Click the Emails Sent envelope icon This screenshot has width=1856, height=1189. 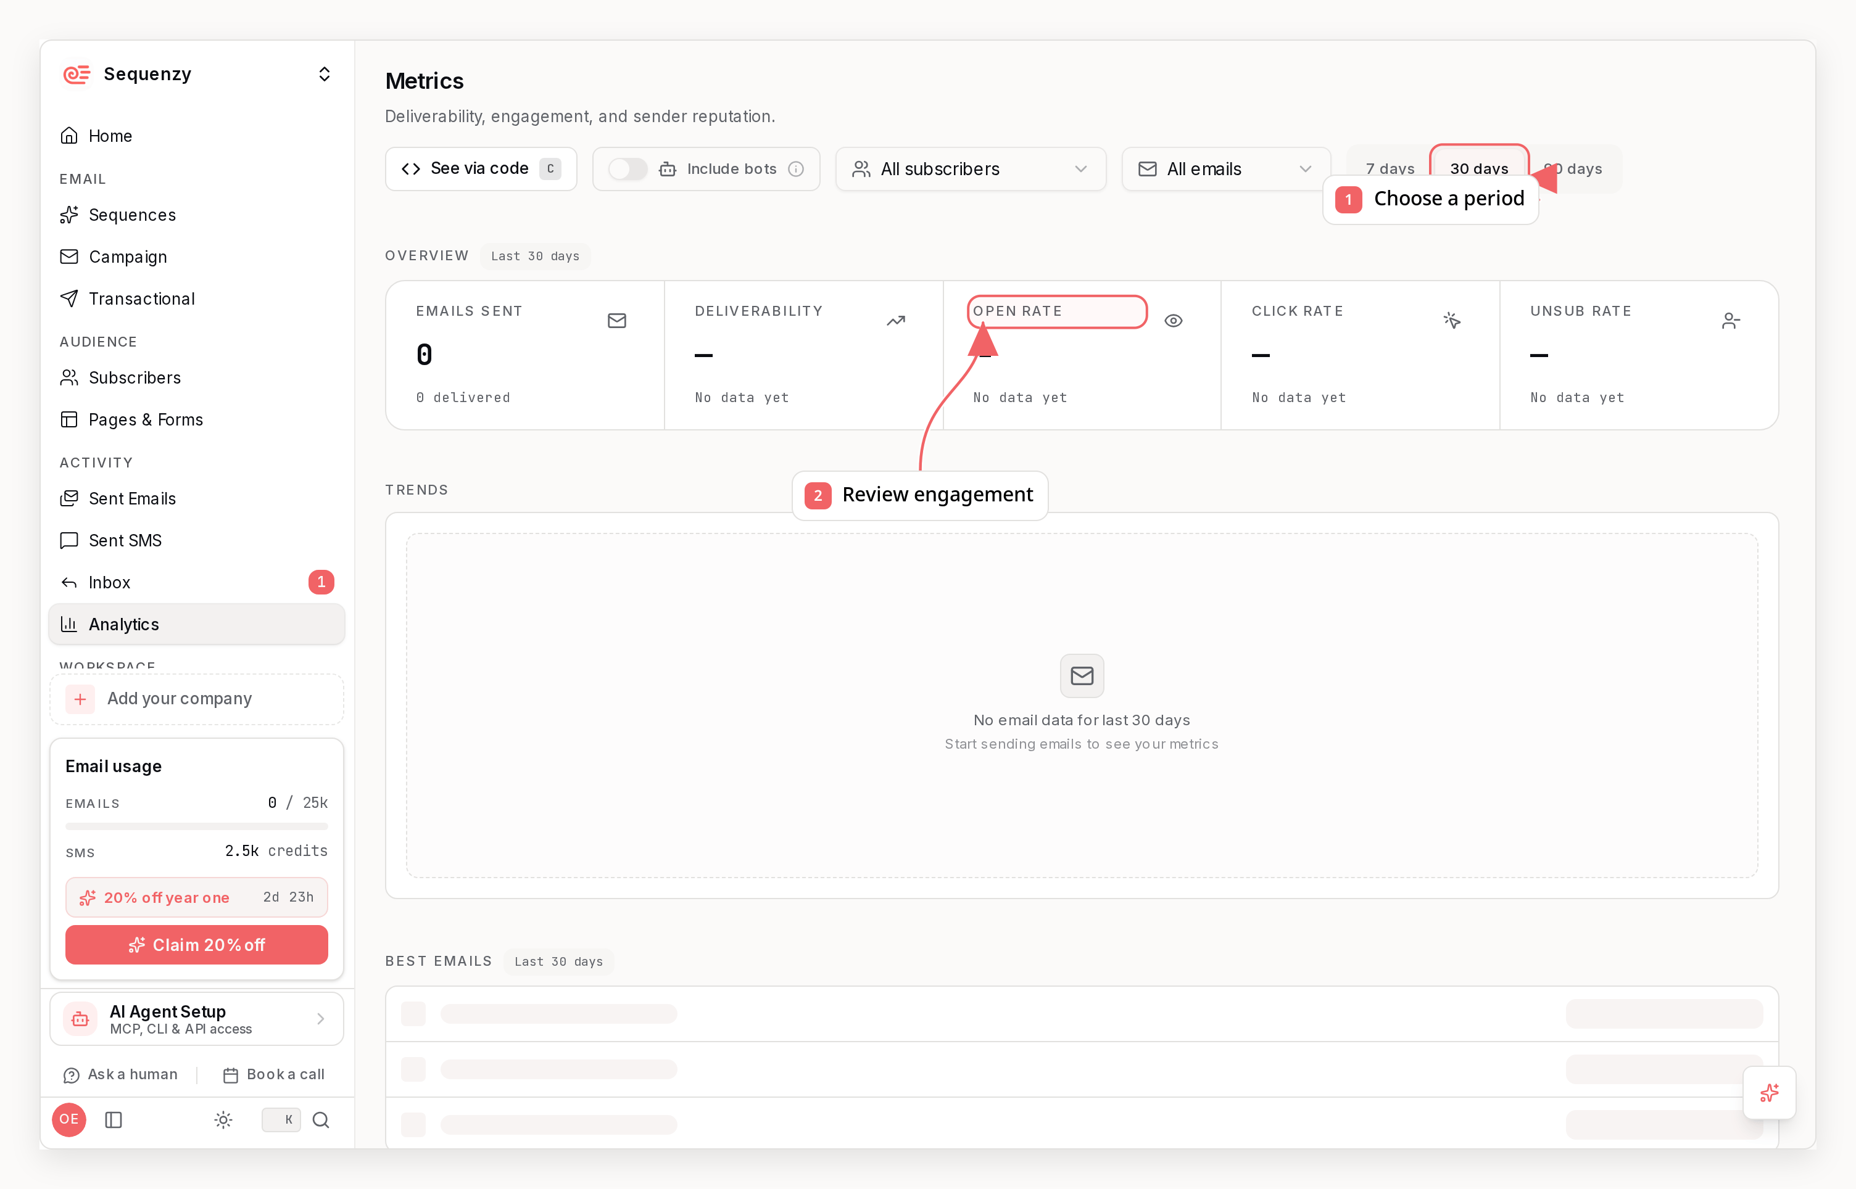point(616,321)
